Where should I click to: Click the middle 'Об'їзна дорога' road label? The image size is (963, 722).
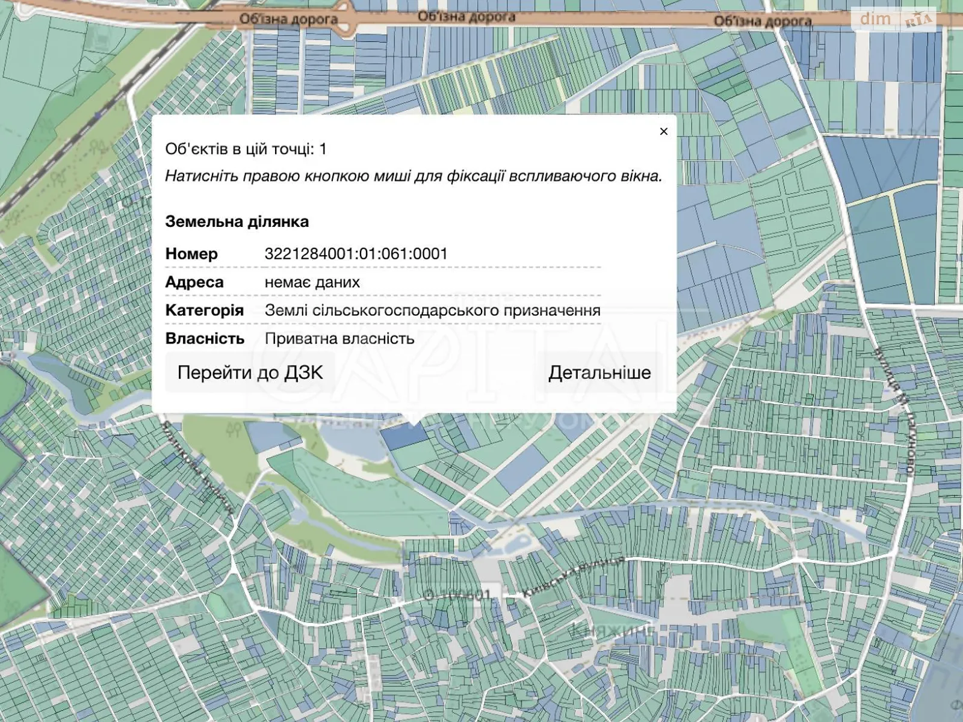pos(466,16)
